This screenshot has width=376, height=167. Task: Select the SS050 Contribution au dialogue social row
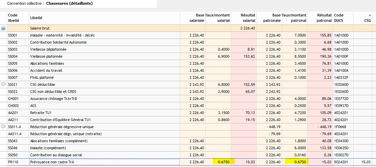click(56, 155)
